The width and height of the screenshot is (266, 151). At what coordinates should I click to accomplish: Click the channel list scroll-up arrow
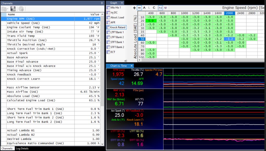pos(102,14)
